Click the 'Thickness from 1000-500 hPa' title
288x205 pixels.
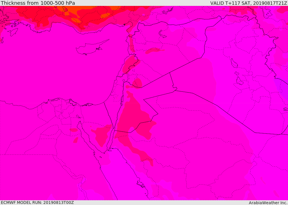[38, 3]
